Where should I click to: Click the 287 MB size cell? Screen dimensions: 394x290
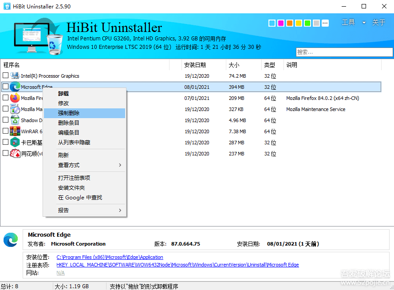236,143
